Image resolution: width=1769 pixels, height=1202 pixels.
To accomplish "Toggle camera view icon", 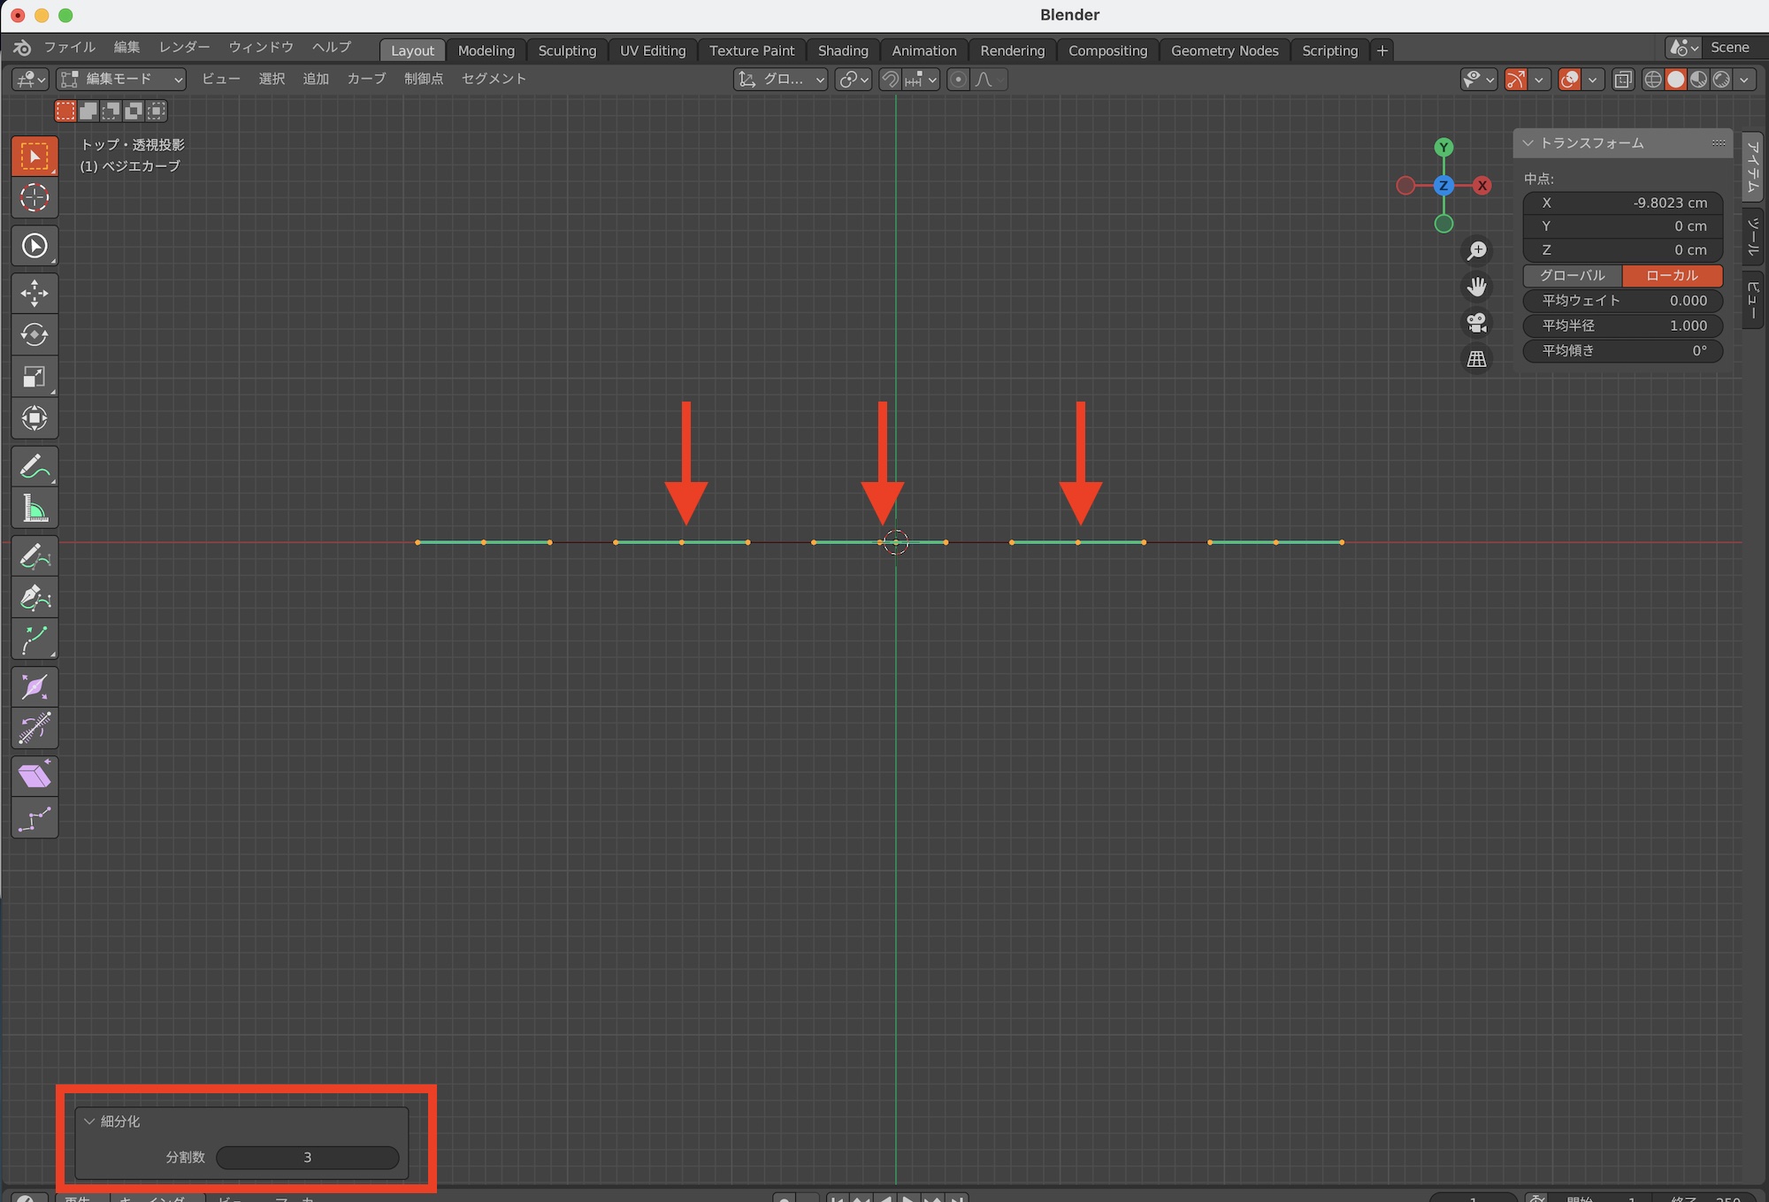I will point(1476,323).
